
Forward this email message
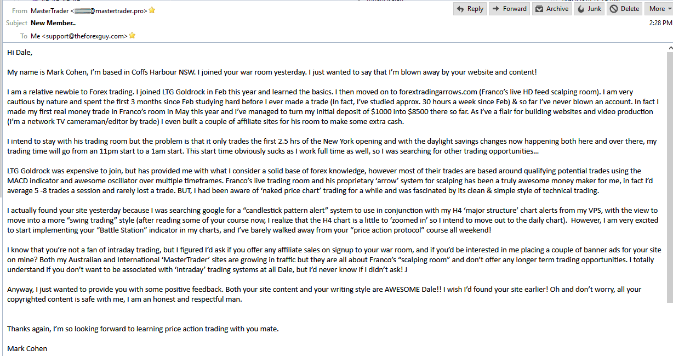pyautogui.click(x=509, y=9)
